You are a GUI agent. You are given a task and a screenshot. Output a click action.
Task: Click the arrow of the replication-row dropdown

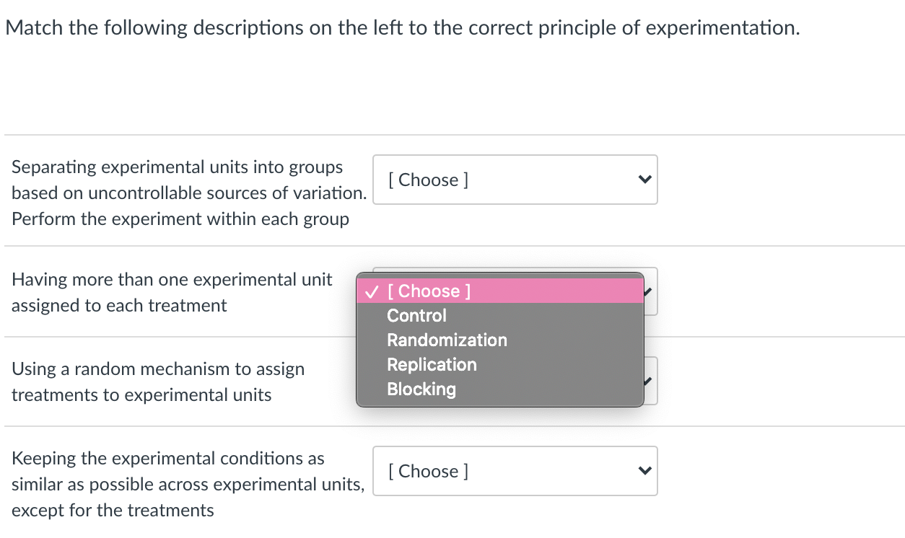coord(650,291)
